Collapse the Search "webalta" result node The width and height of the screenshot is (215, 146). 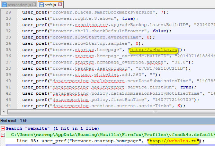(3, 128)
